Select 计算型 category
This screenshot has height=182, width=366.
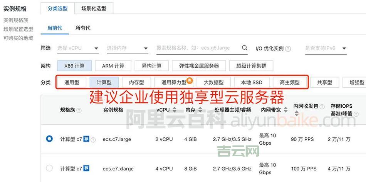click(104, 82)
